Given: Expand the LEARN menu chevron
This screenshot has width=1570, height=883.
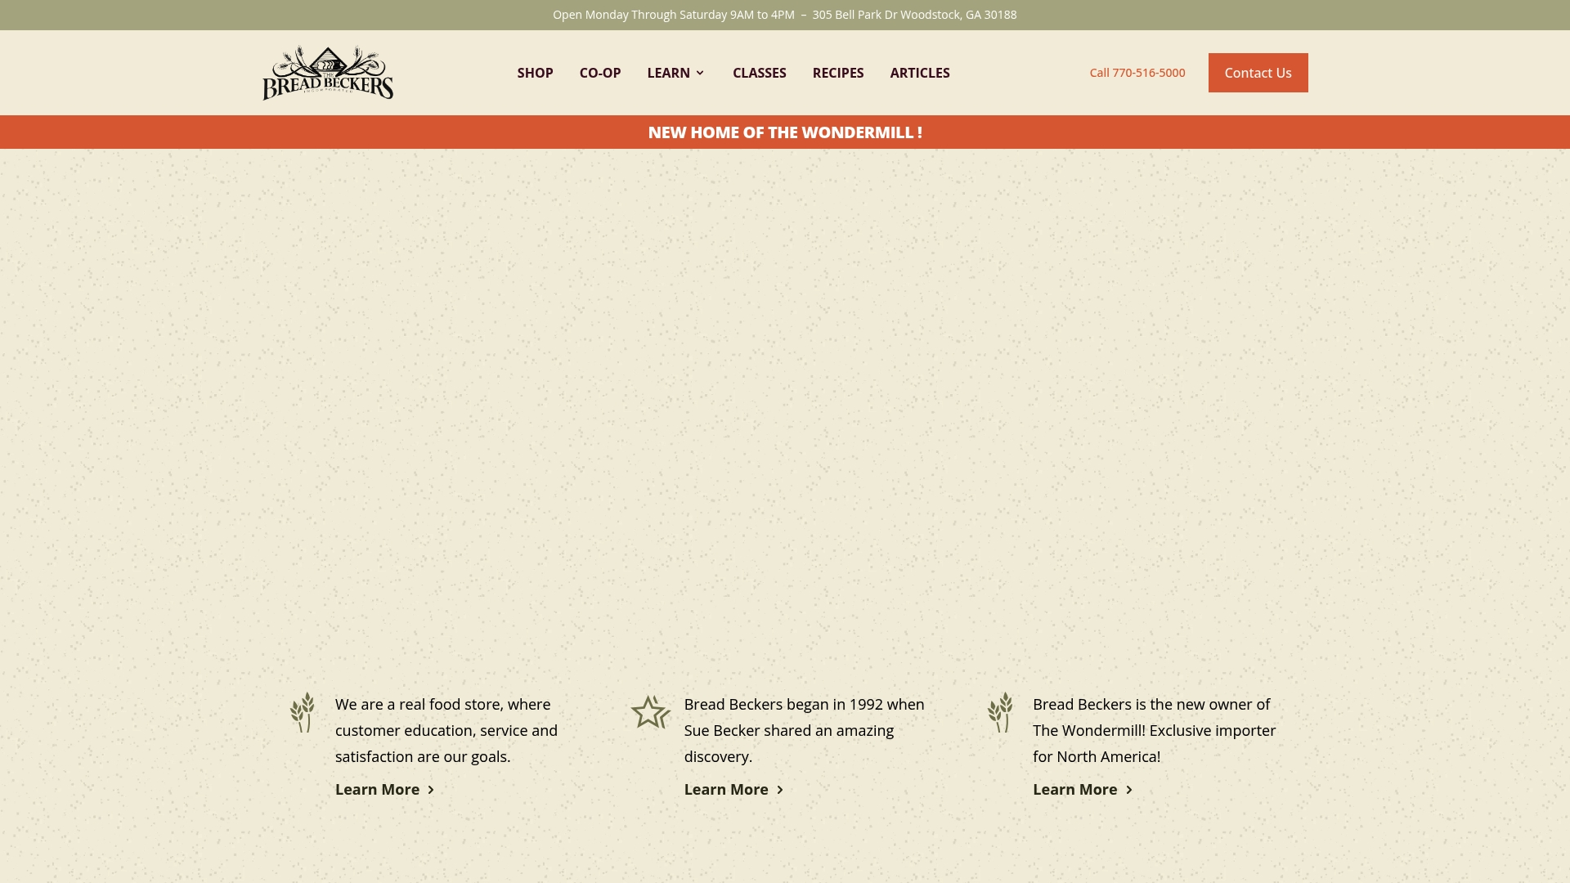Looking at the screenshot, I should tap(700, 73).
